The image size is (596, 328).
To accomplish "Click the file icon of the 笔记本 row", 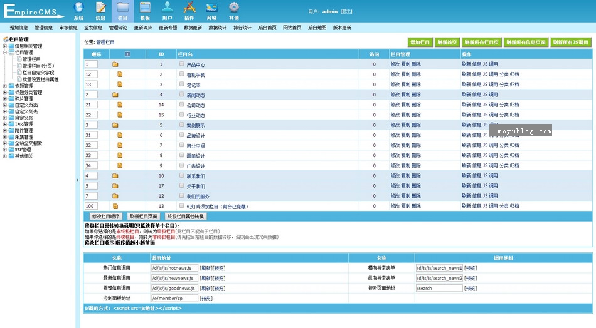I will tap(120, 85).
